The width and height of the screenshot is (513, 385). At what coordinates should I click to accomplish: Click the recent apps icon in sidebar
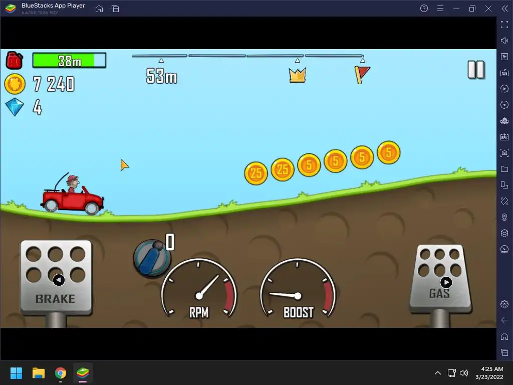click(x=504, y=352)
